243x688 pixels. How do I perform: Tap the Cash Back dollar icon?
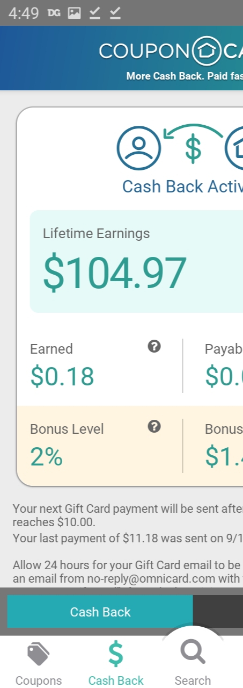tap(116, 654)
